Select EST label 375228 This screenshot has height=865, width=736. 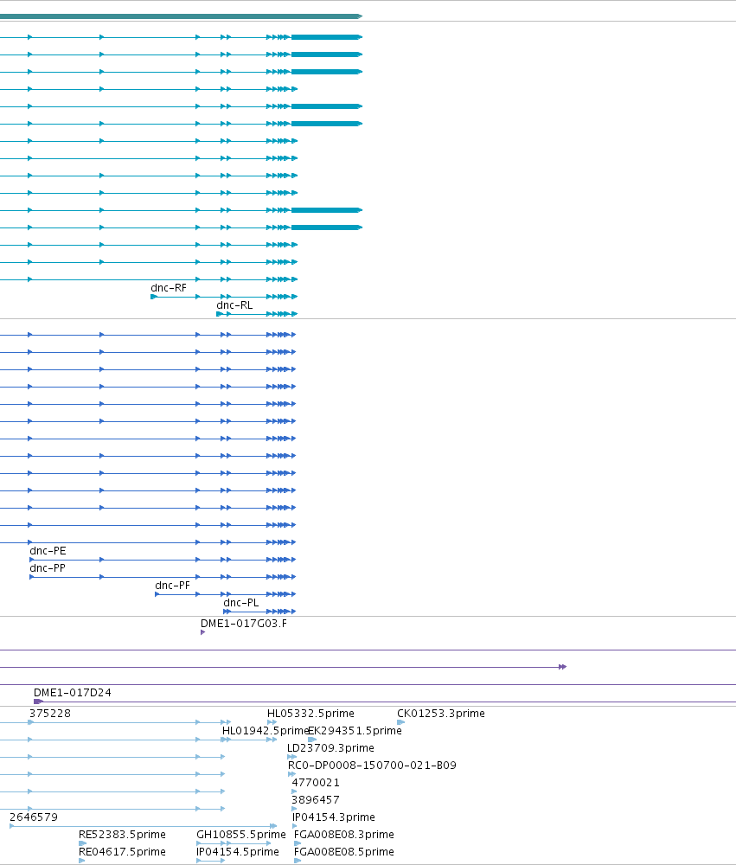[x=49, y=714]
